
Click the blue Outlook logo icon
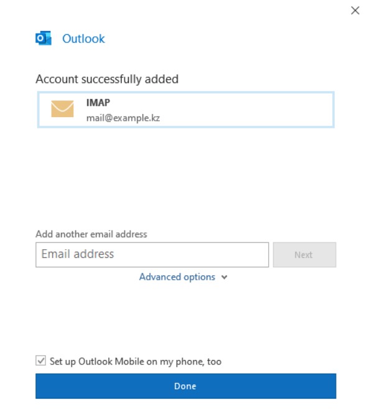click(44, 38)
